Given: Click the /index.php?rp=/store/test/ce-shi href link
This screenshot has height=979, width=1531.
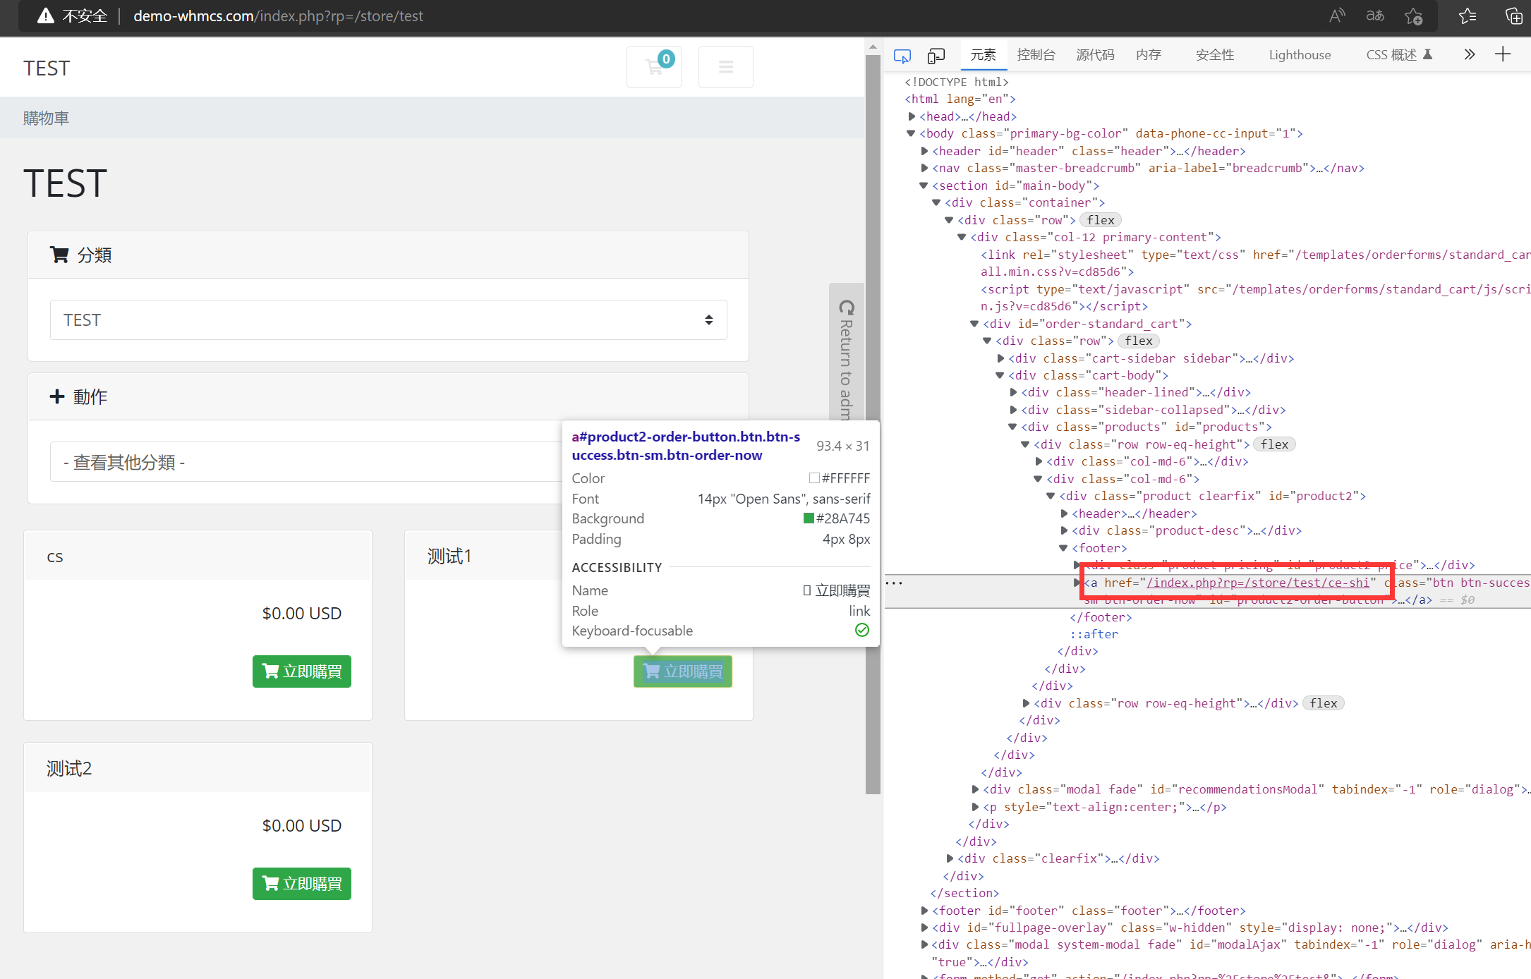Looking at the screenshot, I should click(1257, 583).
